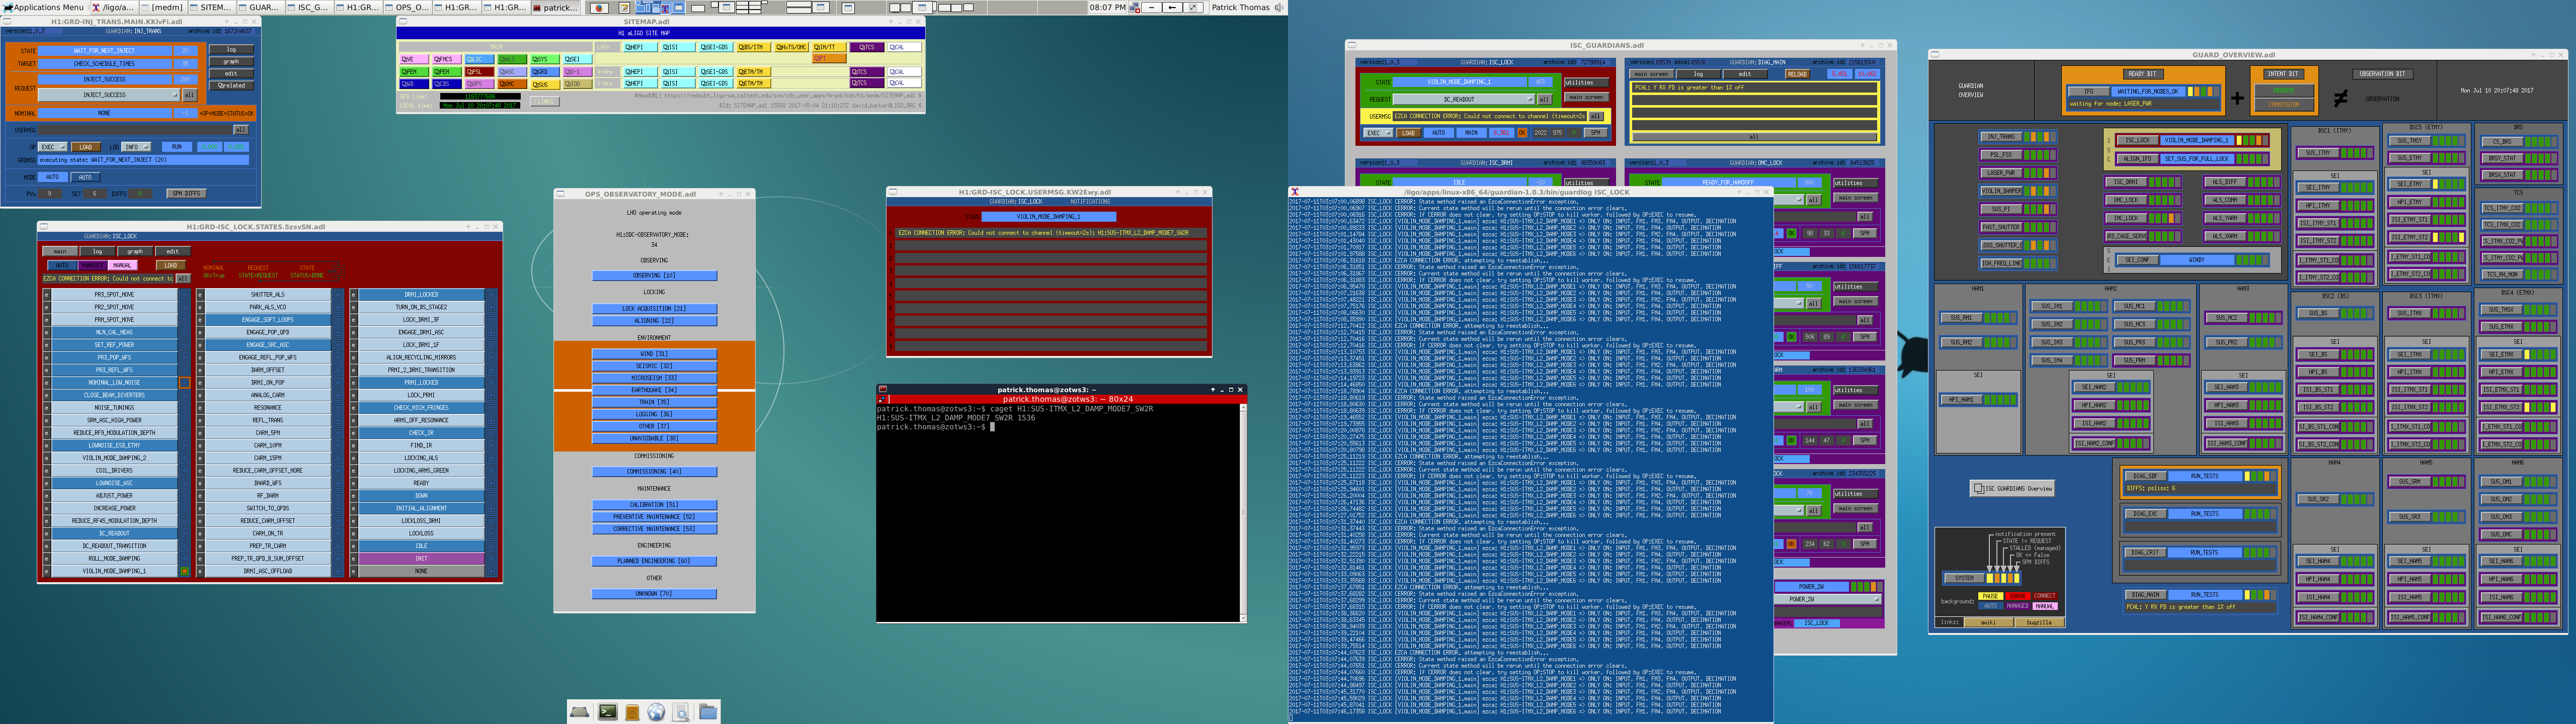Image resolution: width=2576 pixels, height=724 pixels.
Task: Open the text editor launcher in top panel
Action: (x=624, y=7)
